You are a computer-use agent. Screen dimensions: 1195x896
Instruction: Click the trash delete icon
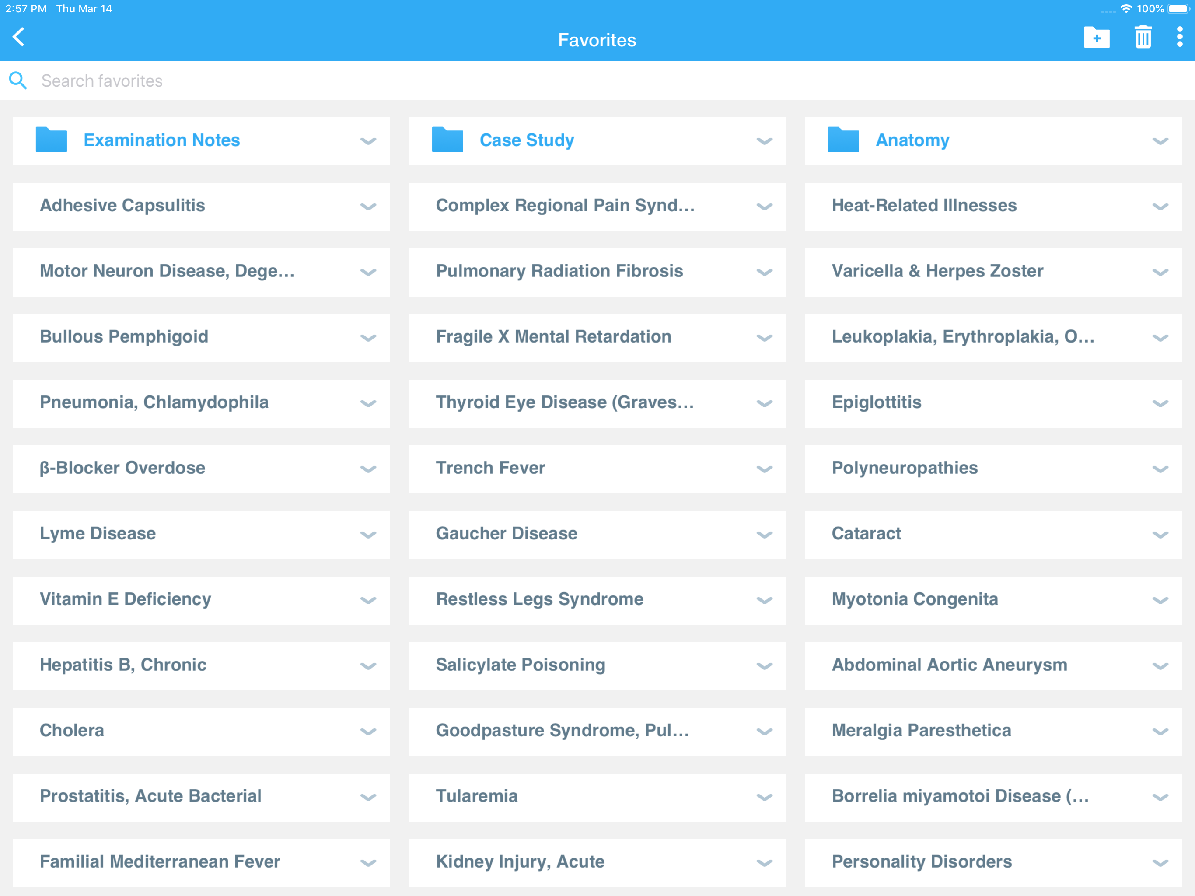(x=1143, y=38)
